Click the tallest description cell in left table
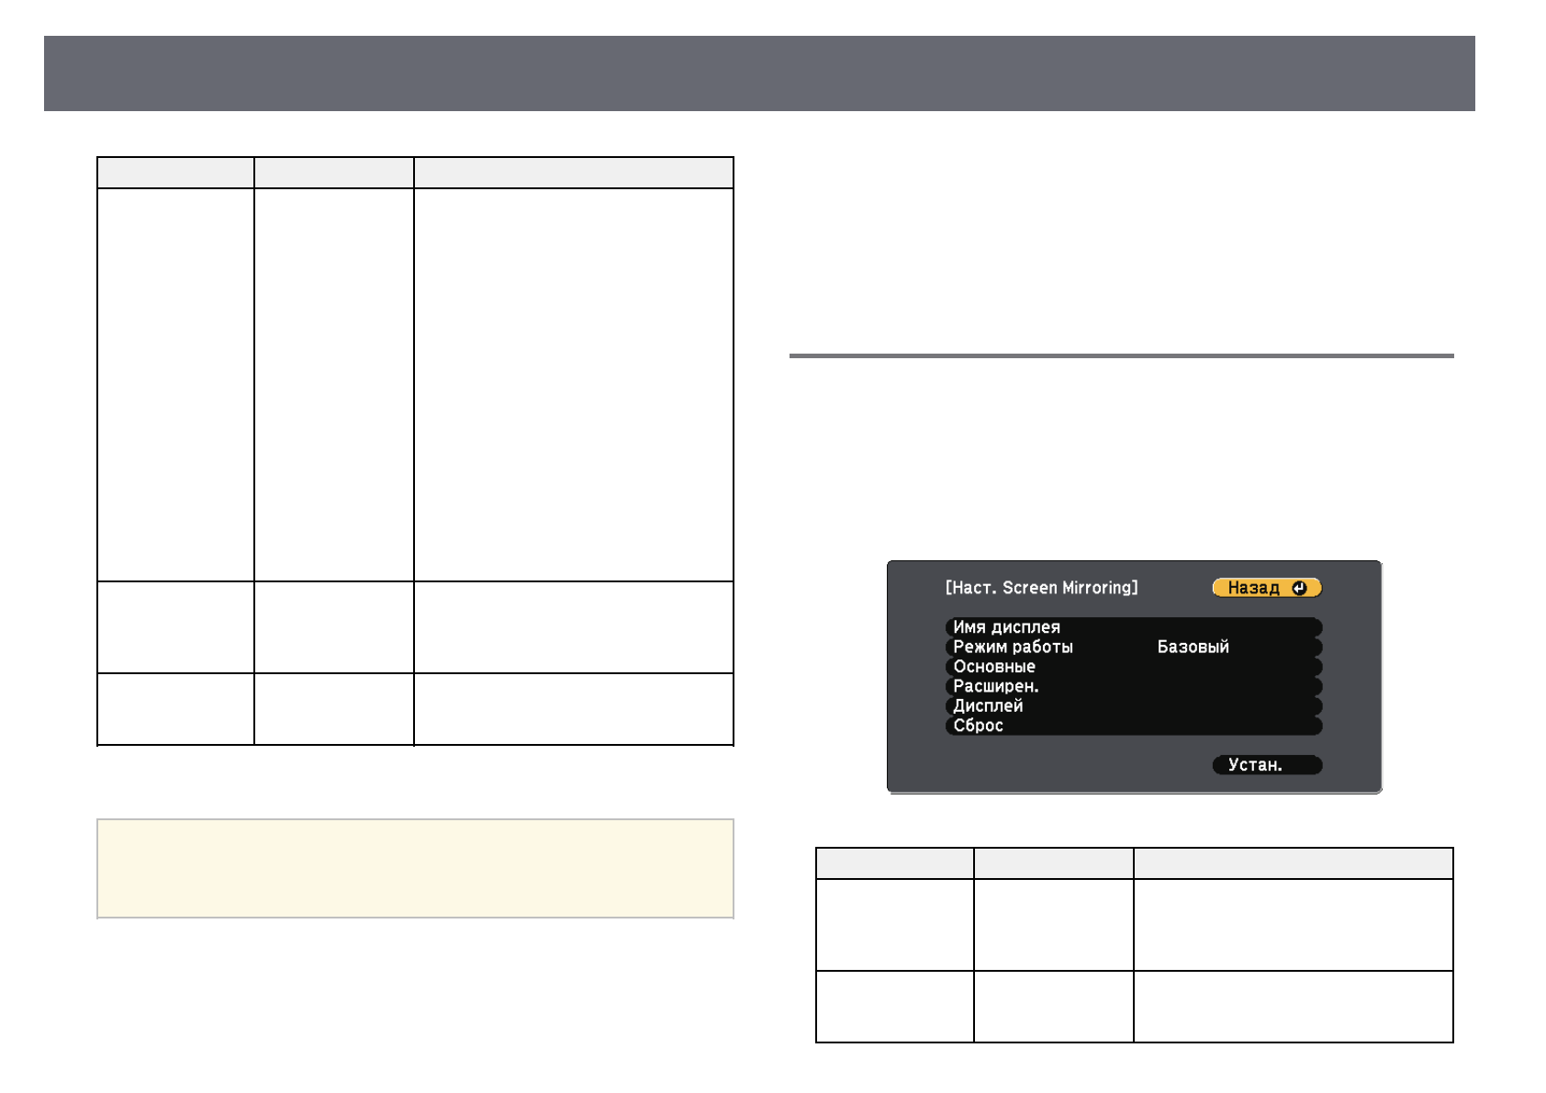The height and width of the screenshot is (1093, 1546). click(573, 384)
